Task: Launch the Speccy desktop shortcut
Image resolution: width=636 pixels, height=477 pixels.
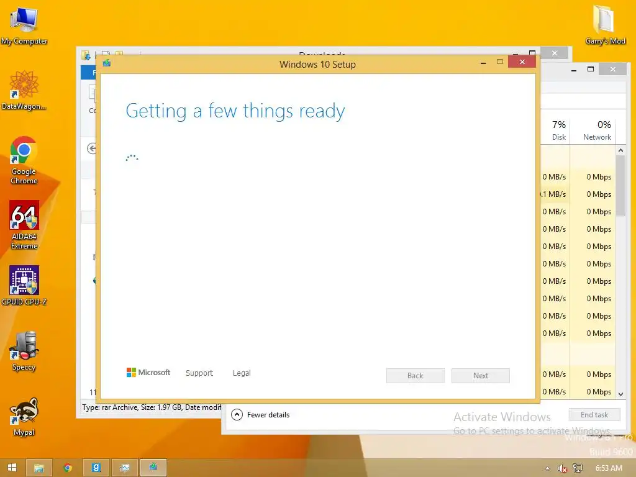Action: pos(24,352)
